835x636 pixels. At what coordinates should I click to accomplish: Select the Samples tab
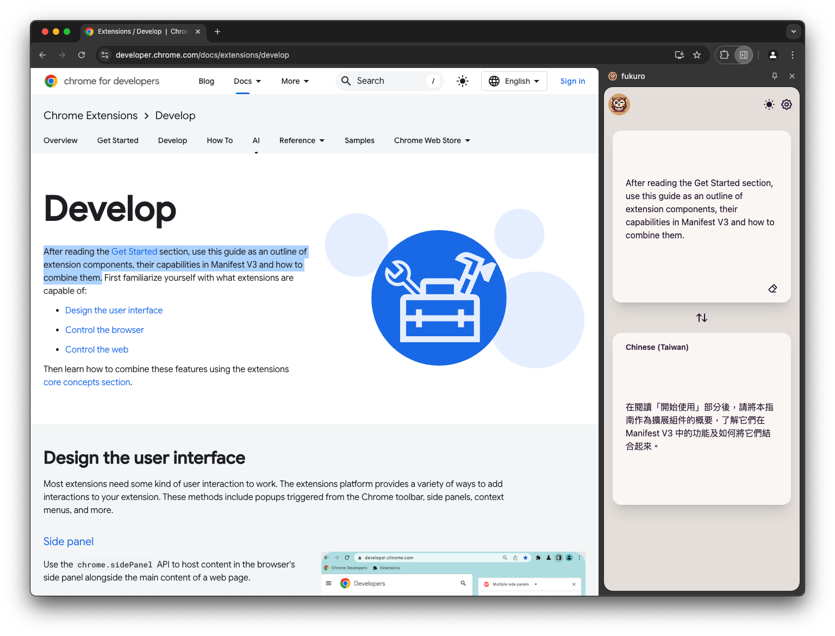point(359,140)
